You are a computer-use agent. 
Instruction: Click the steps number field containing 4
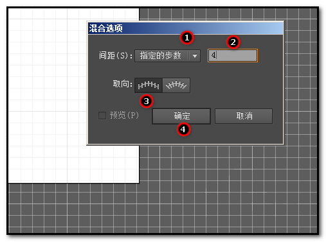(x=233, y=56)
